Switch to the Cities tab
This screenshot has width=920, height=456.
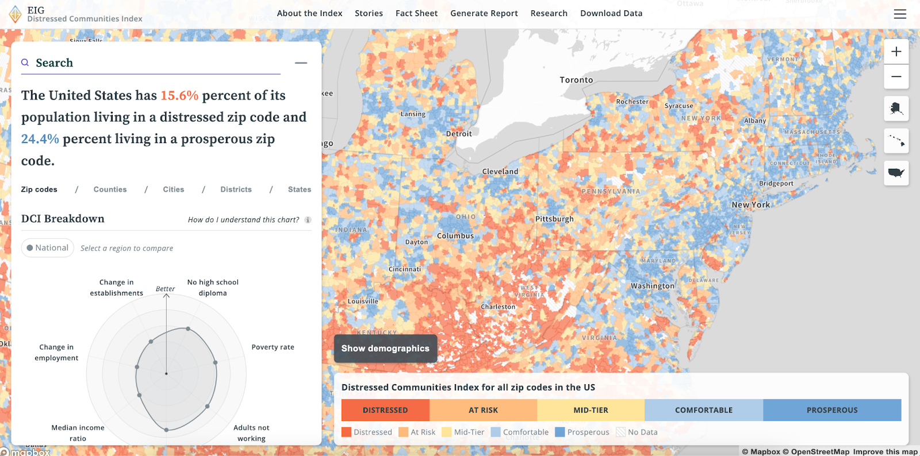click(x=173, y=190)
